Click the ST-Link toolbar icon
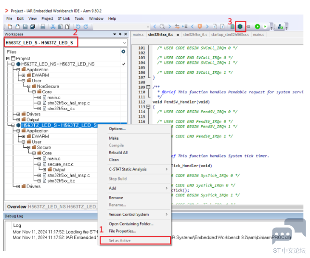 (x=280, y=26)
